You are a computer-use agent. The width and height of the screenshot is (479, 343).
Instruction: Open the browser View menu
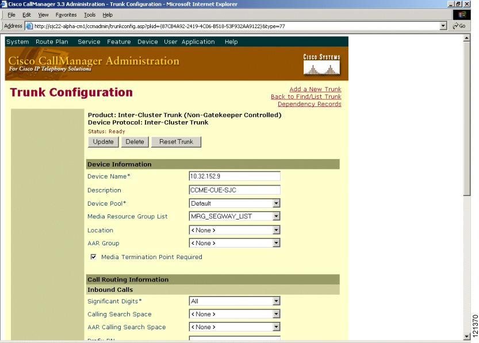click(43, 15)
